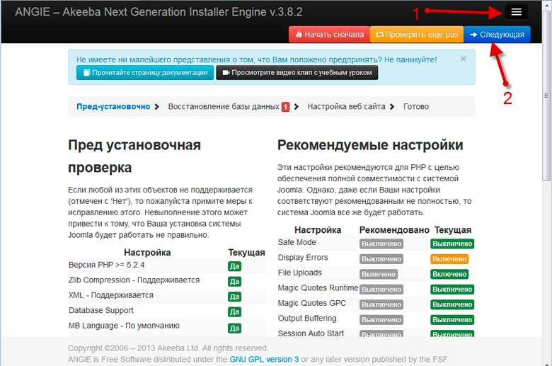The width and height of the screenshot is (552, 366).
Task: Click the 'Начать сначала' button
Action: pos(329,35)
